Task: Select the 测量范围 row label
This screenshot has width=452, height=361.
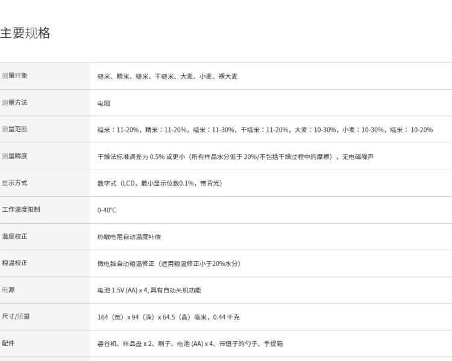Action: pos(14,129)
